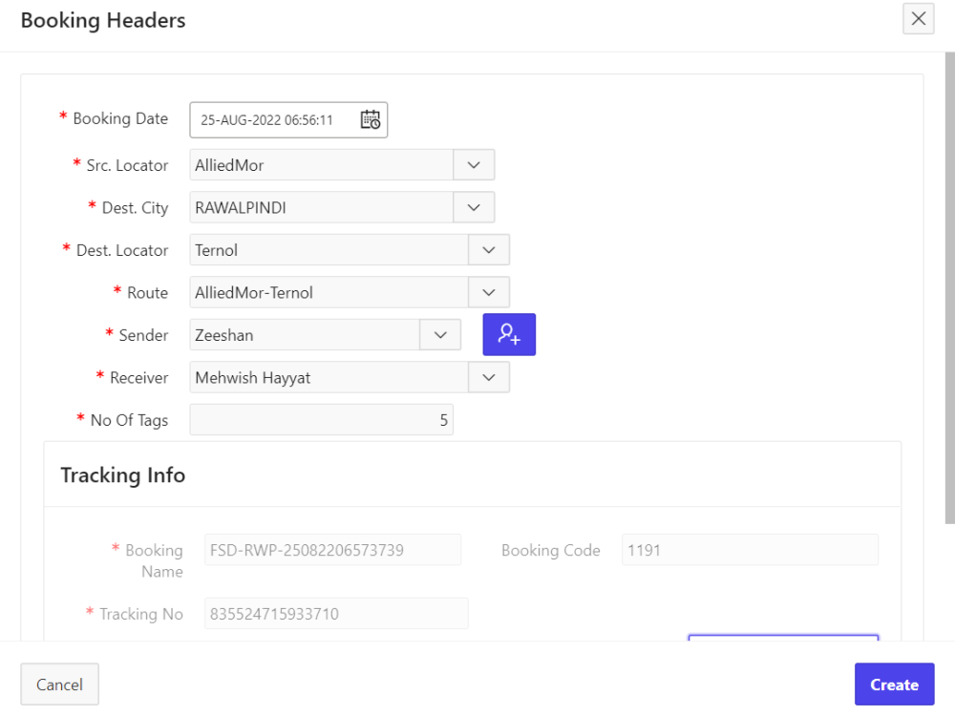Click the Route field showing AlliedMor-Ternol
The width and height of the screenshot is (955, 716).
coord(329,293)
